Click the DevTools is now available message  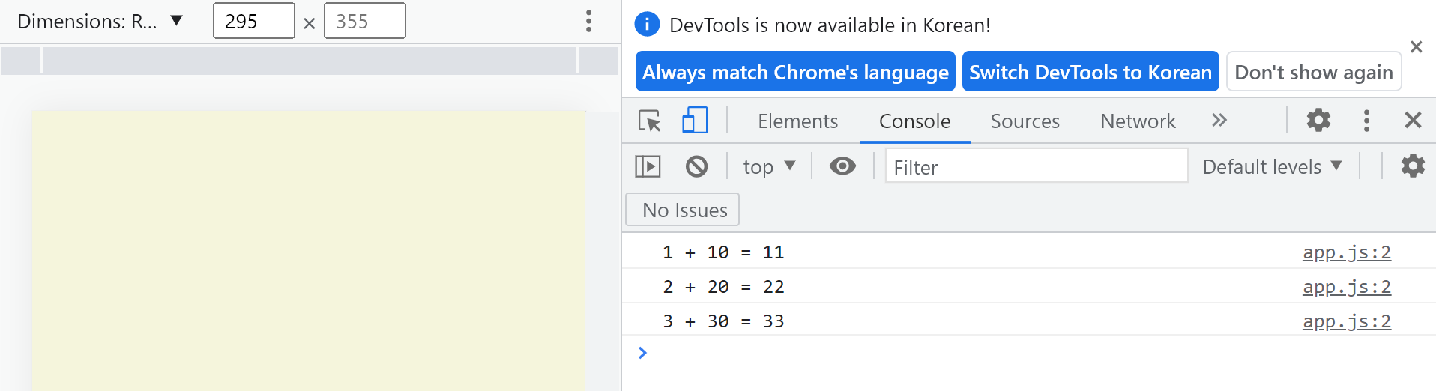pyautogui.click(x=830, y=25)
